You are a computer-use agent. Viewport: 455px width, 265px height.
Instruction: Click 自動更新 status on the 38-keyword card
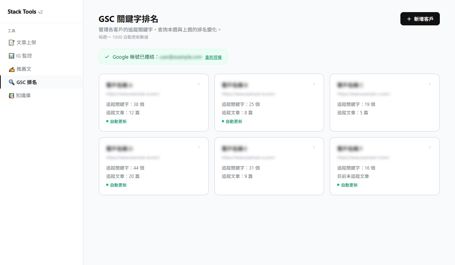click(116, 122)
